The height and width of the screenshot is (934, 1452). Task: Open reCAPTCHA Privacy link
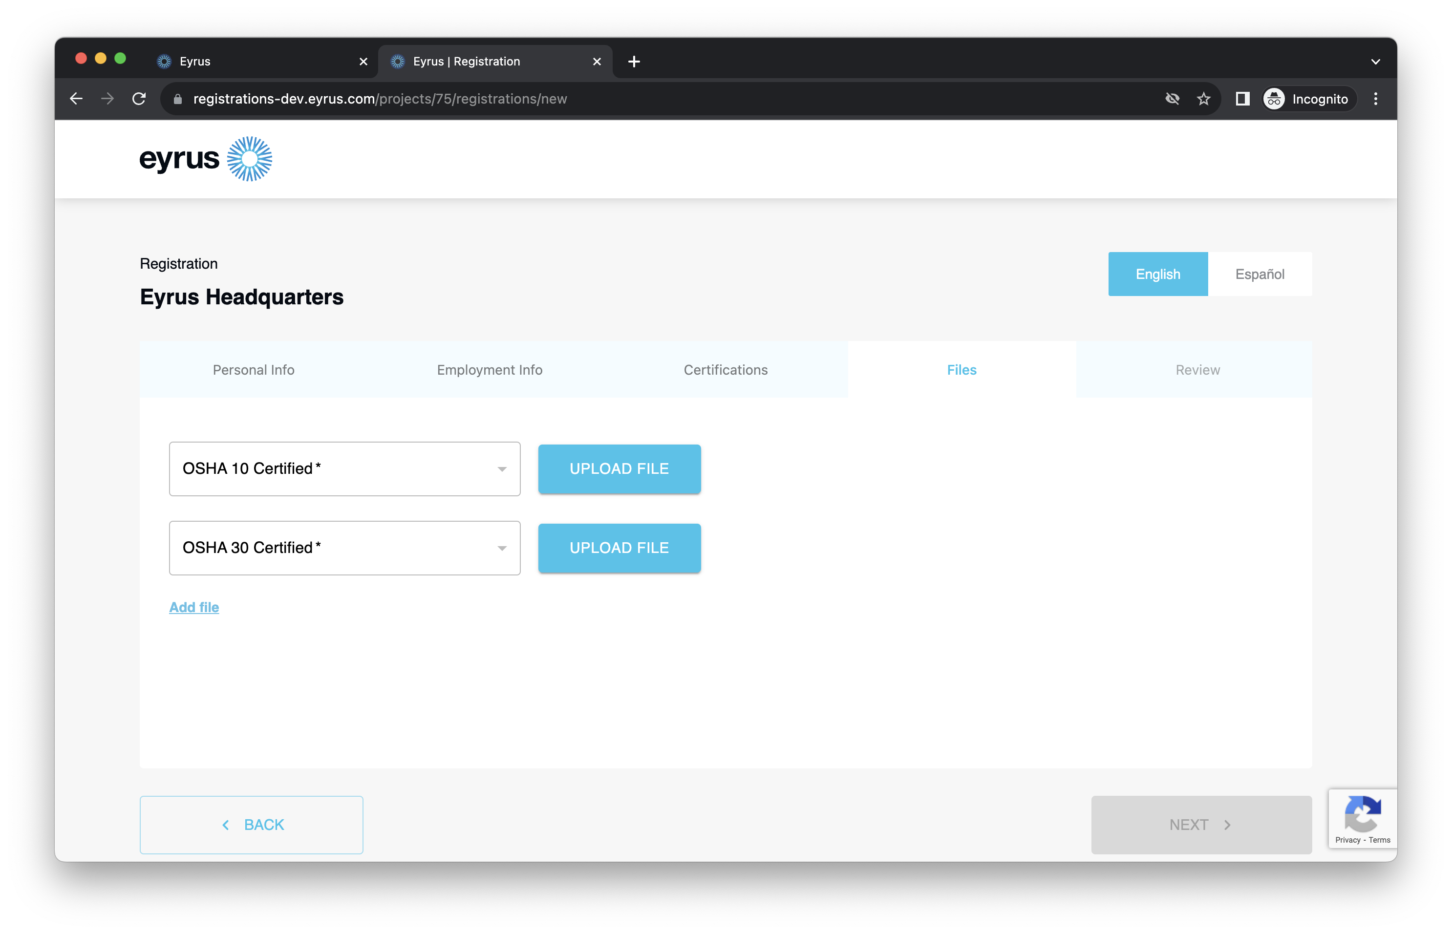[x=1347, y=840]
